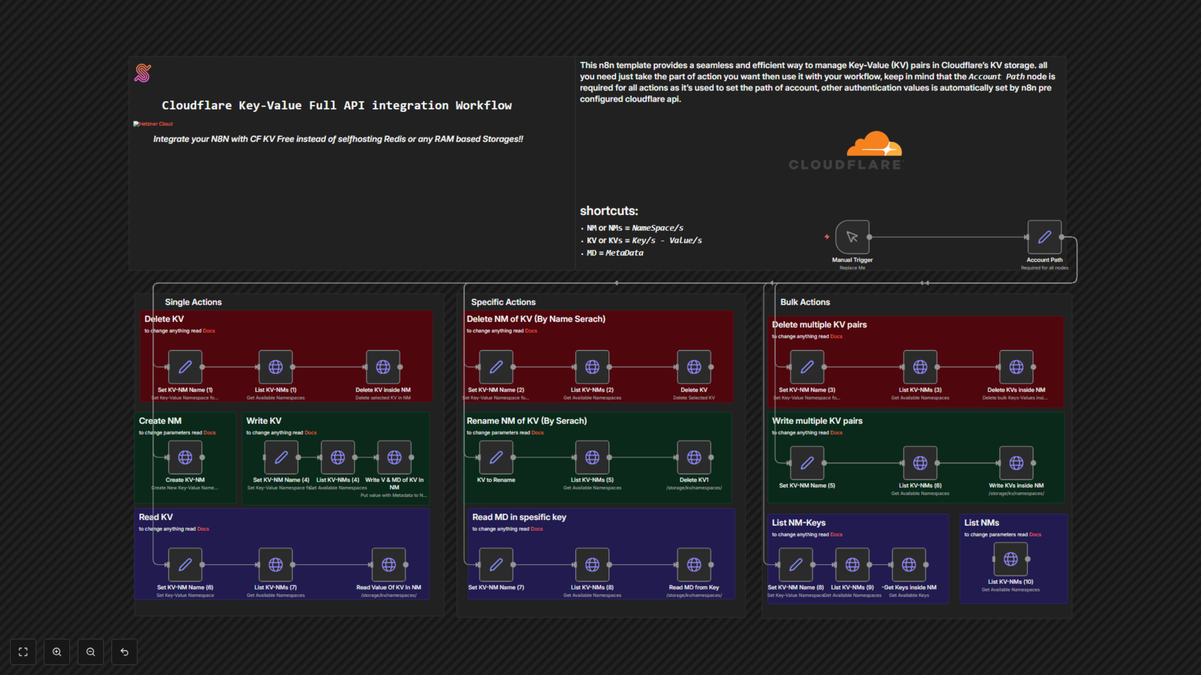Open the KV to Rename node
Image resolution: width=1201 pixels, height=675 pixels.
tap(497, 457)
